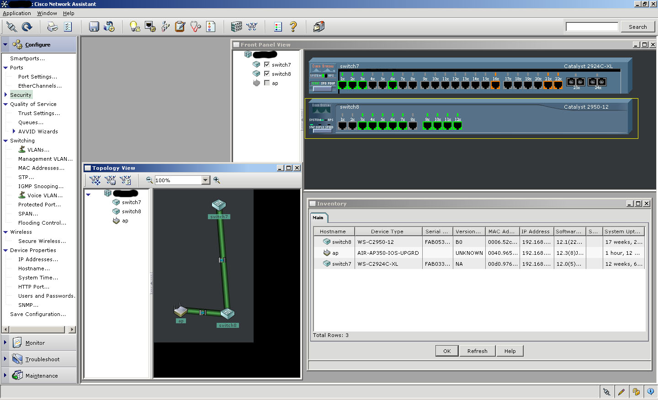Click the Software Upgrade box-and-disc icon
658x400 pixels.
click(x=109, y=27)
